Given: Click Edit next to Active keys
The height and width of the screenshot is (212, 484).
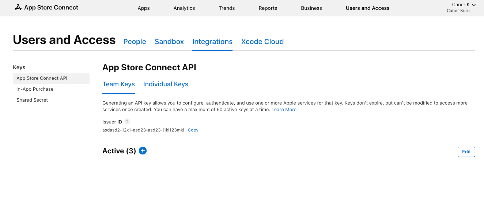Looking at the screenshot, I should tap(466, 152).
